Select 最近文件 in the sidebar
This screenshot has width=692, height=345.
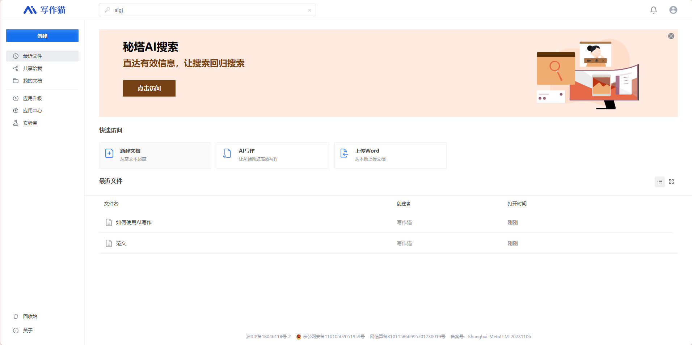(33, 56)
